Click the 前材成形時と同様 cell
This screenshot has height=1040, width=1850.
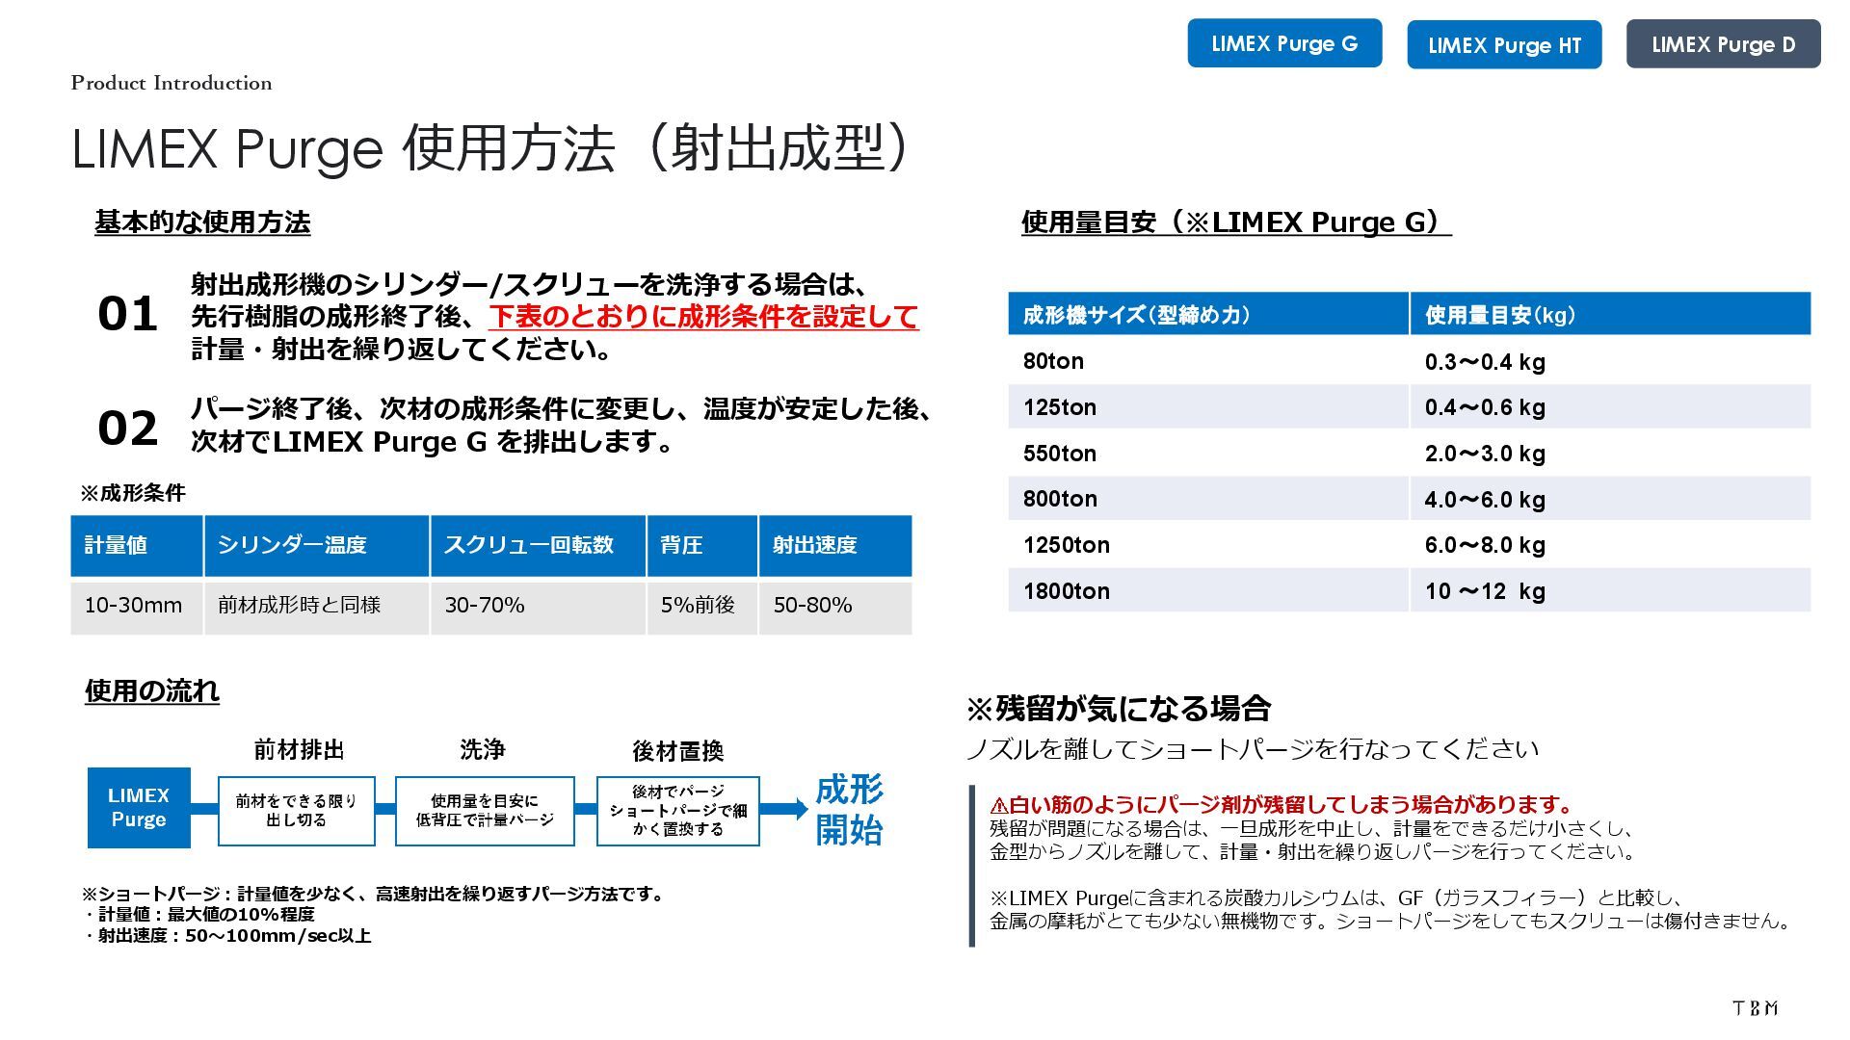317,607
